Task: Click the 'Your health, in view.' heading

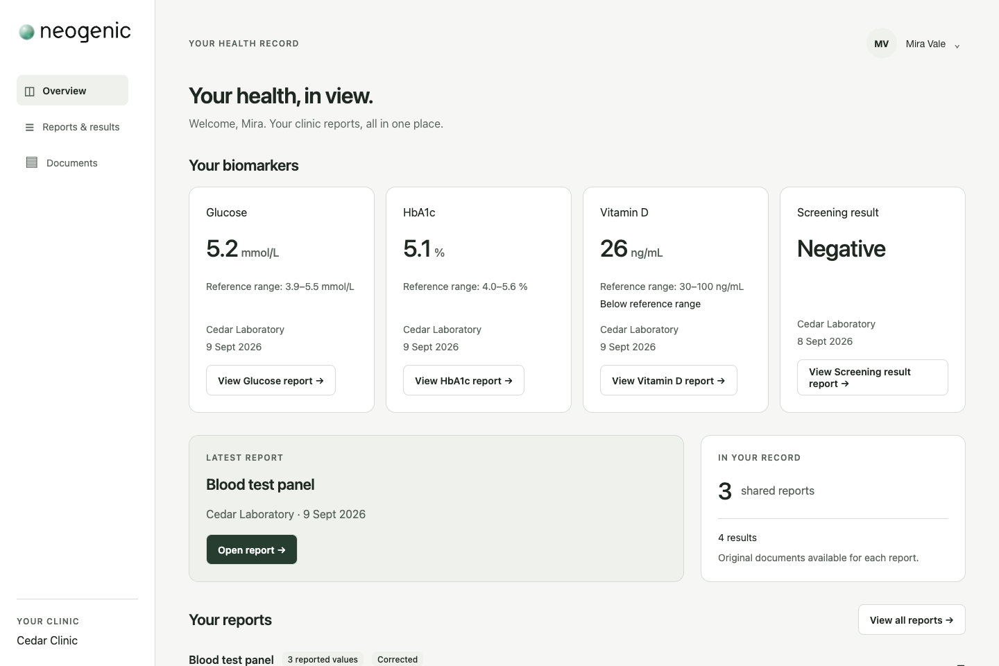Action: (281, 96)
